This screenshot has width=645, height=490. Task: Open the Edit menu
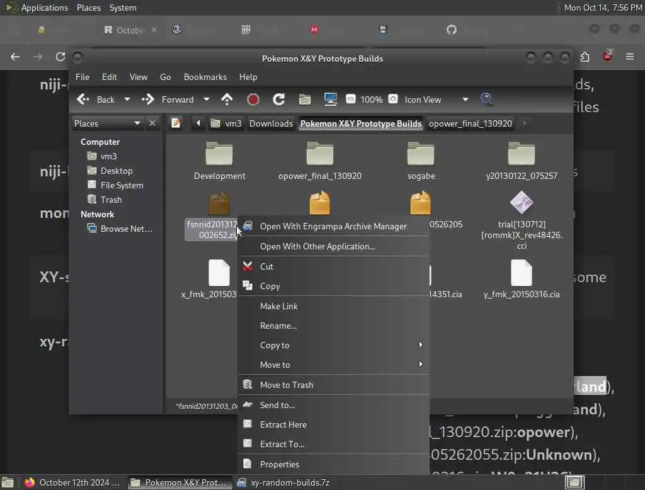coord(110,77)
